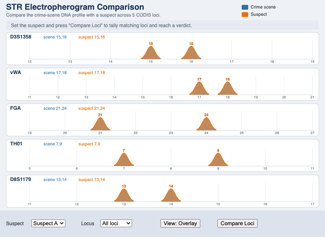Click the FGA locus name
325x243 pixels.
[15, 108]
